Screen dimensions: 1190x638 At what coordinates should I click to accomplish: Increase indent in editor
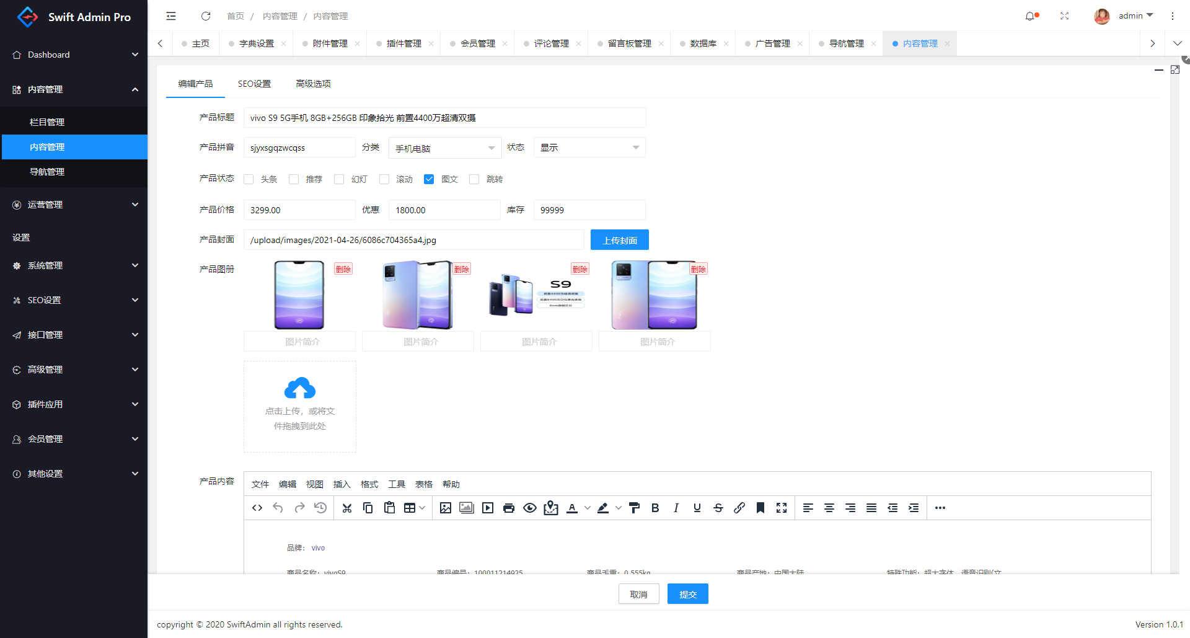click(914, 508)
